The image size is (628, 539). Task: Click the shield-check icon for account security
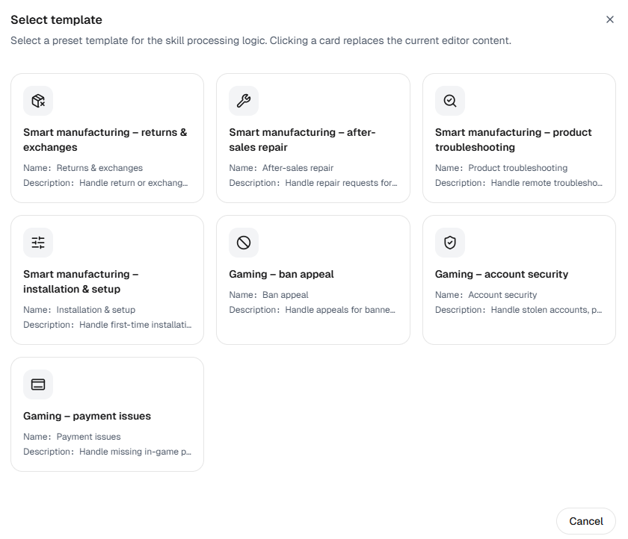[x=450, y=243]
